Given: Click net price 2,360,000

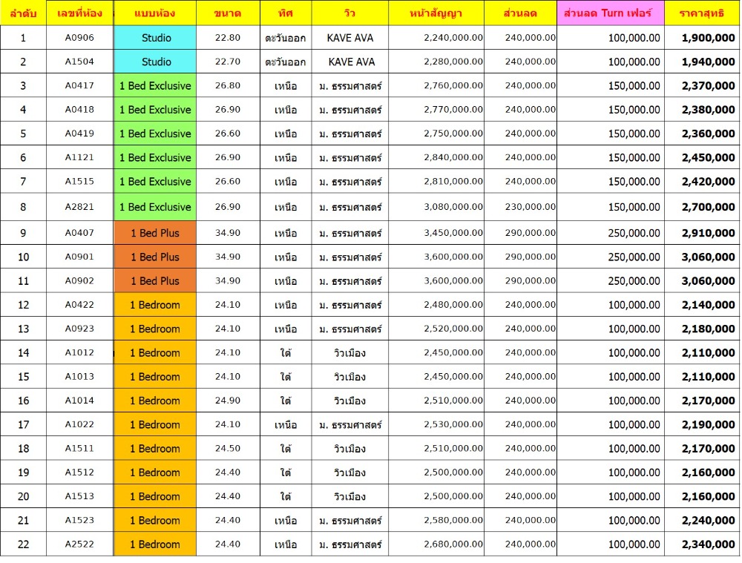Looking at the screenshot, I should [708, 134].
